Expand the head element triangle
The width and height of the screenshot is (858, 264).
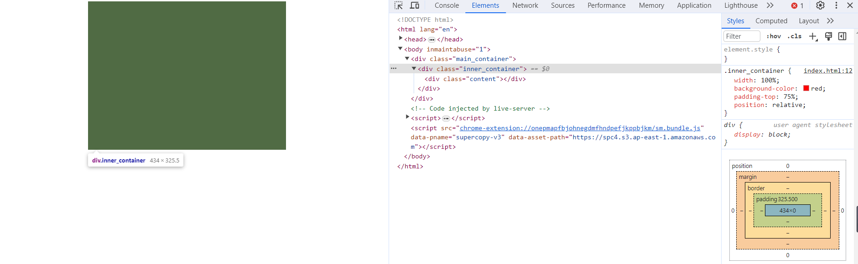(x=400, y=39)
